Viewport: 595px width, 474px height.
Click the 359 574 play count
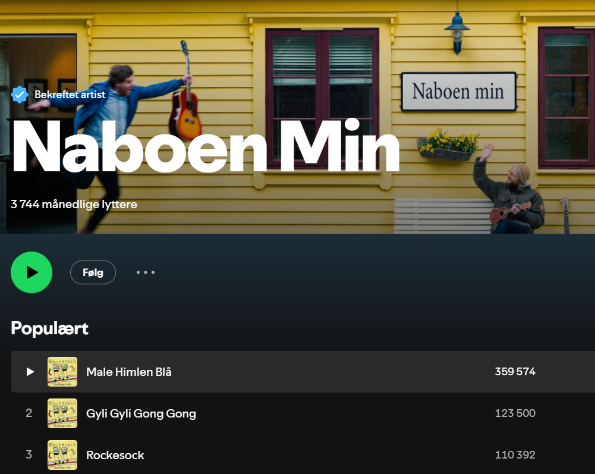515,372
